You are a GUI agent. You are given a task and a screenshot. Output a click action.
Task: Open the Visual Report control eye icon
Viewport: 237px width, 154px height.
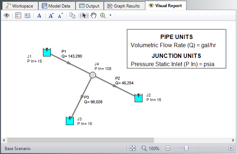6,16
